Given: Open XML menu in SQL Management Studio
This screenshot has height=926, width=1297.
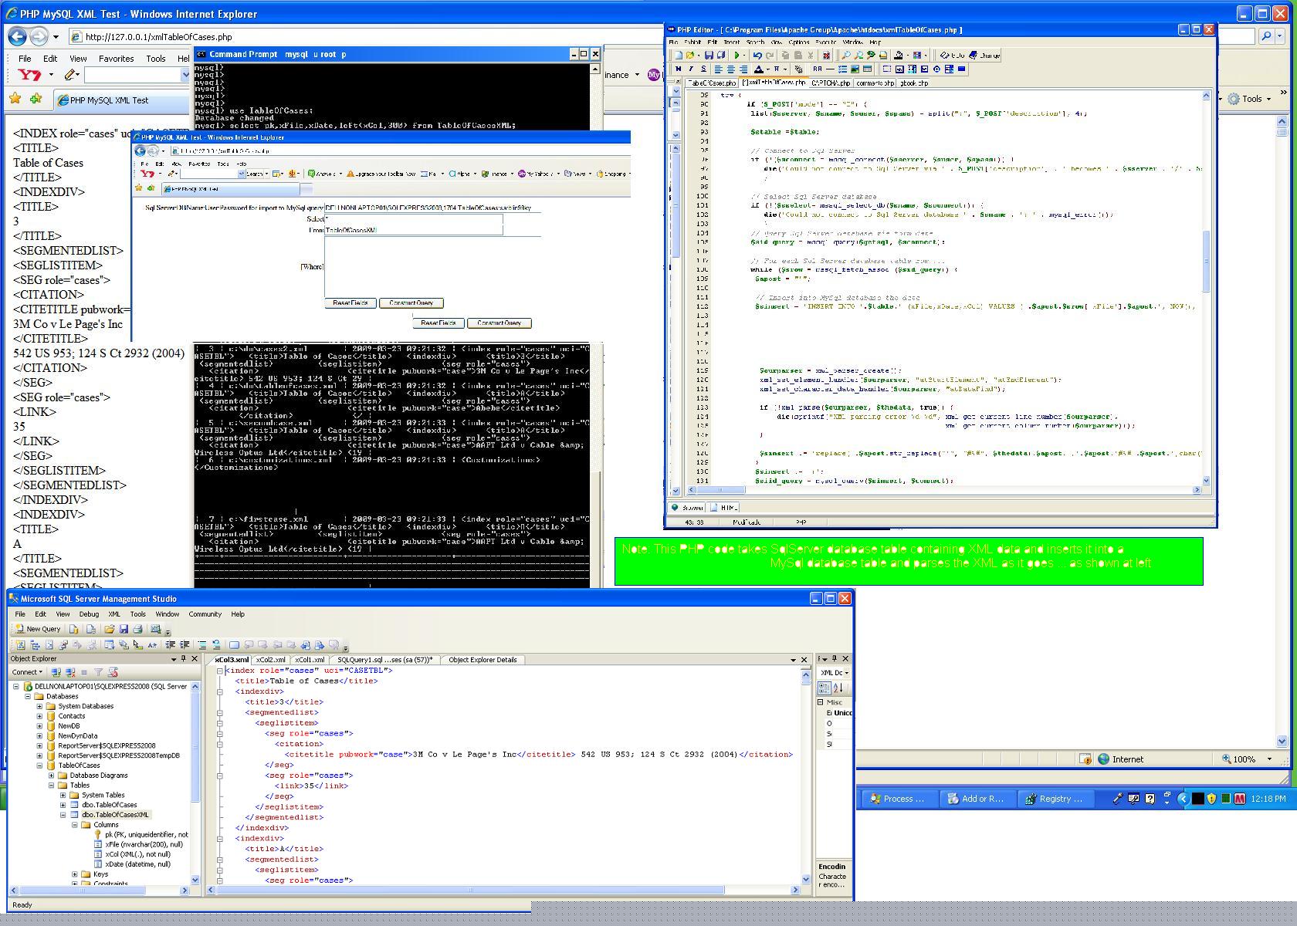Looking at the screenshot, I should pyautogui.click(x=113, y=614).
